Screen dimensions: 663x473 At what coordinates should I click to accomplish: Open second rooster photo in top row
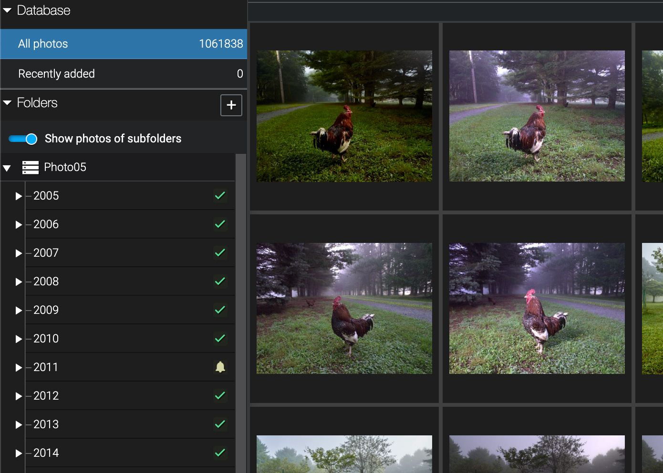537,116
